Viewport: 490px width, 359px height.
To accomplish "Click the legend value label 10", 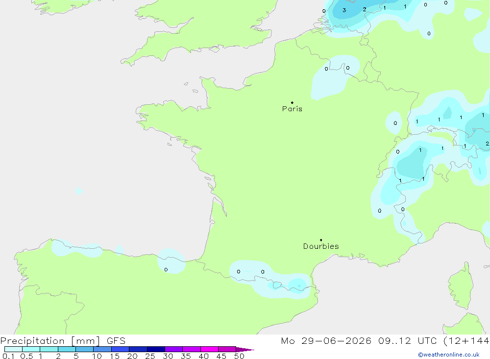I will pos(97,356).
